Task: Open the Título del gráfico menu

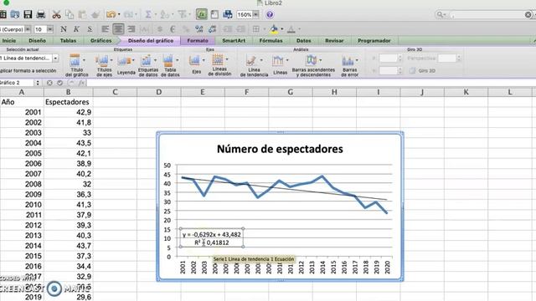Action: 76,65
